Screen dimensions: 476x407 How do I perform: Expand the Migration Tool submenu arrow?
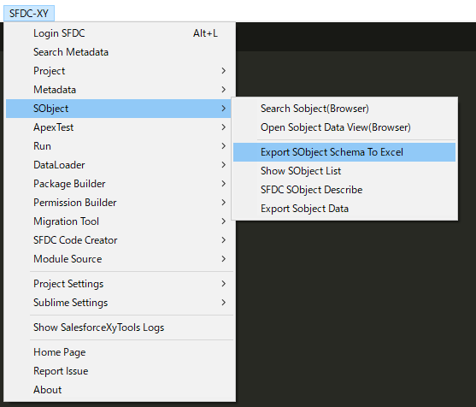click(x=223, y=221)
